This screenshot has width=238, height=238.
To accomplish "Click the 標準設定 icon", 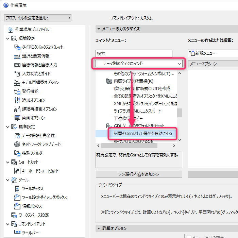I will point(14,127).
